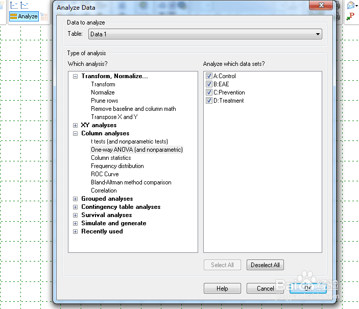Click the Deselect All button

click(x=265, y=265)
